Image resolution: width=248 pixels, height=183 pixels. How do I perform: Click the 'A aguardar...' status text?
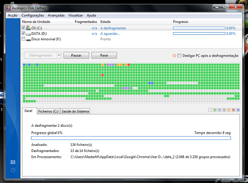(110, 34)
